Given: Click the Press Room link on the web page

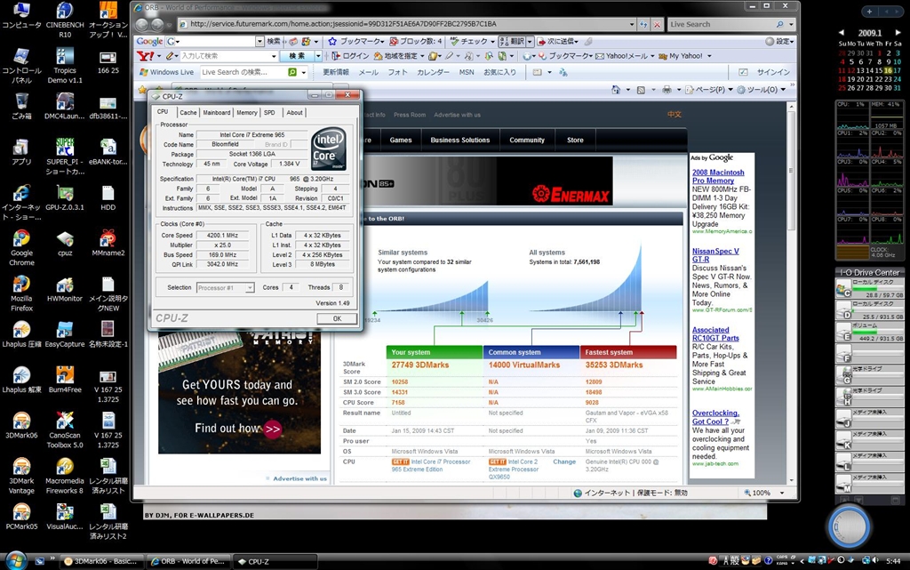Looking at the screenshot, I should point(409,115).
